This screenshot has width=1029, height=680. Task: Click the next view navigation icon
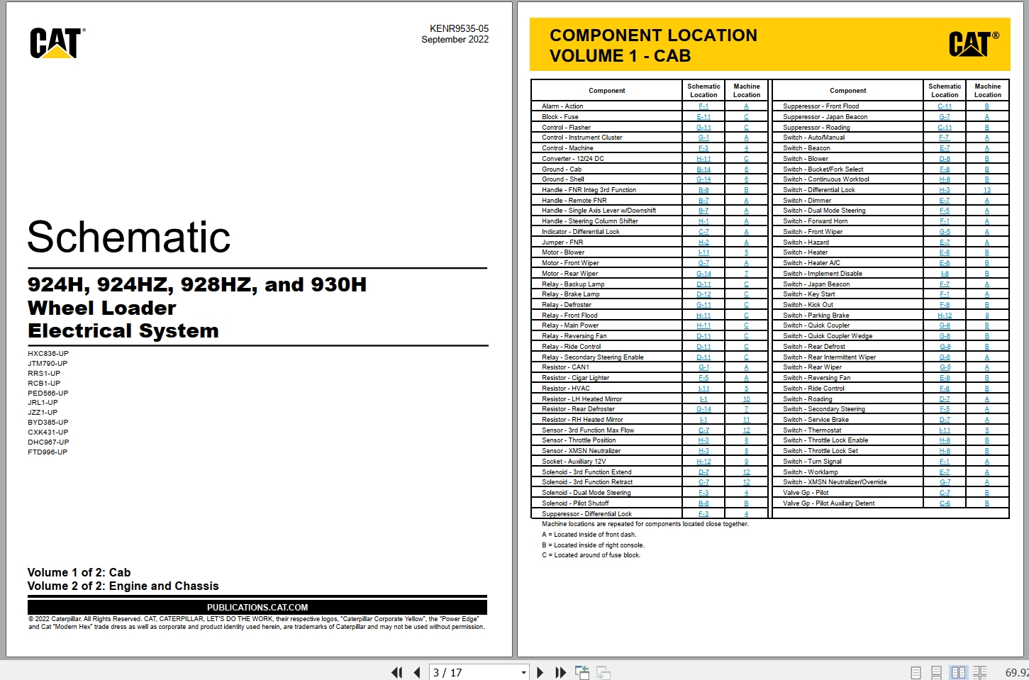click(604, 672)
